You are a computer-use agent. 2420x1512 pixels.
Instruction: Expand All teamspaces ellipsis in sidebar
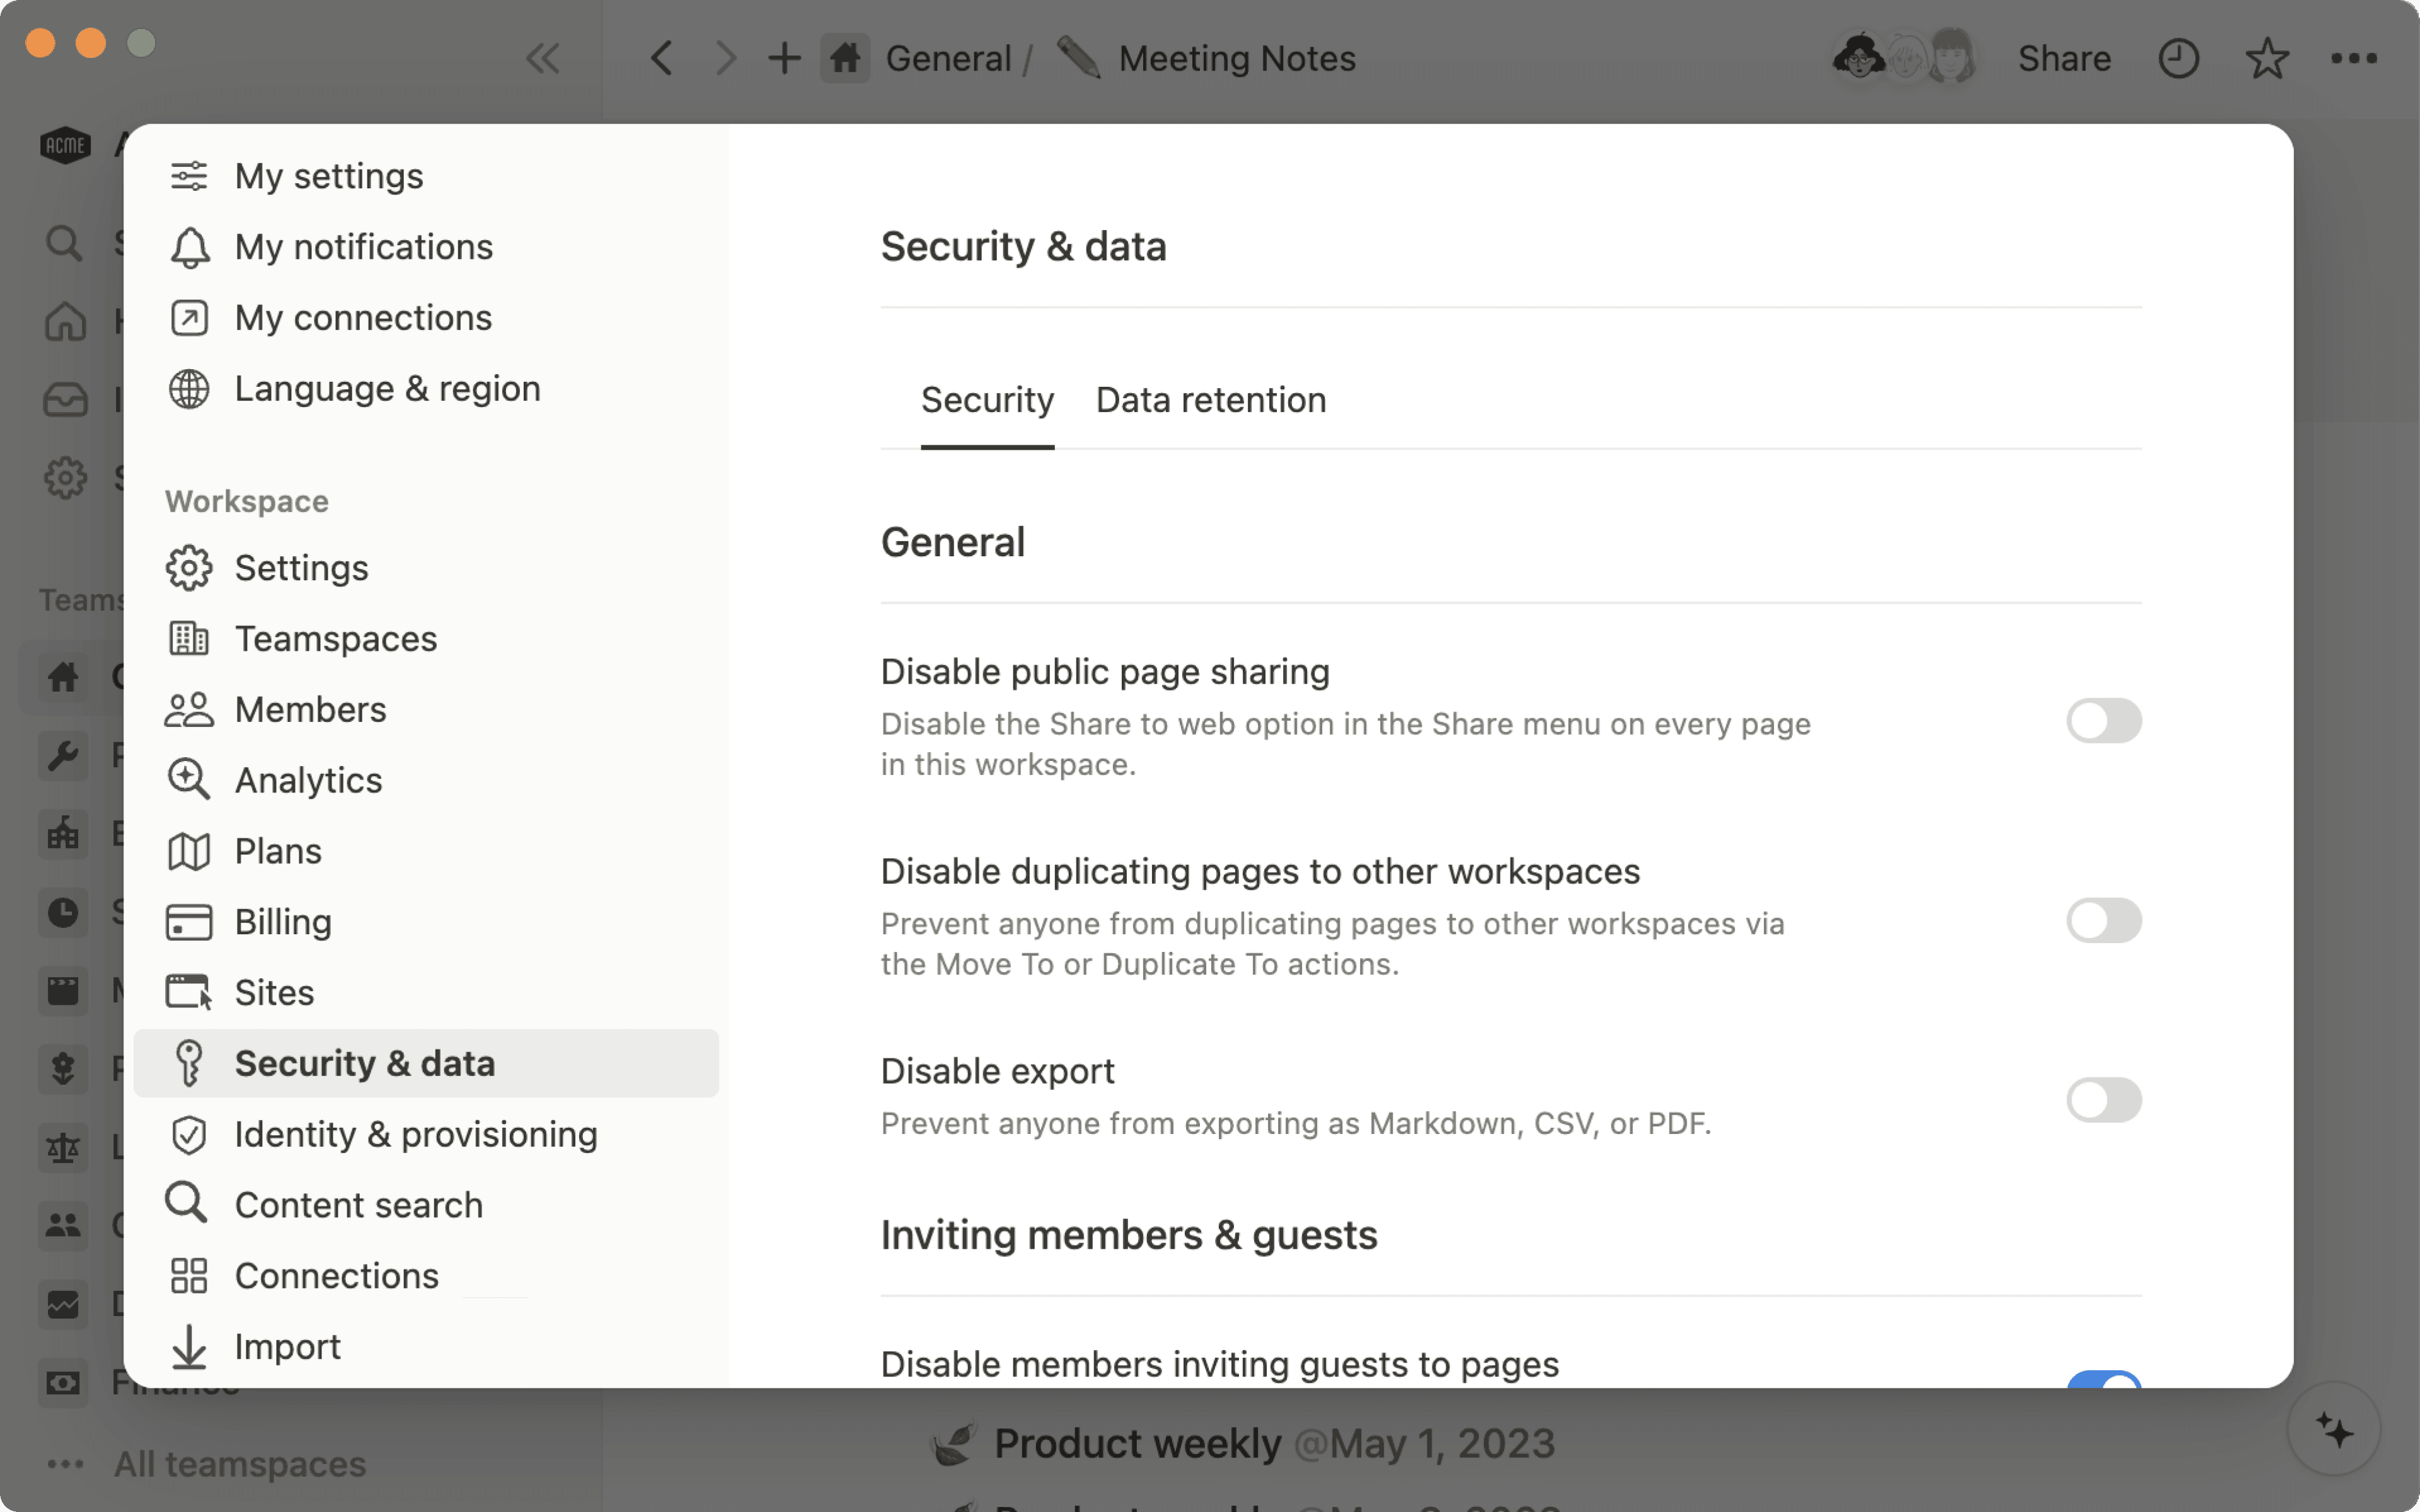tap(64, 1463)
